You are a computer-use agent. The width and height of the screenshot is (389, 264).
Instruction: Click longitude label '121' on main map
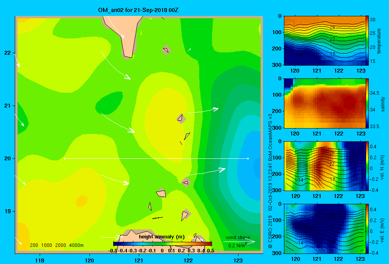pos(139,260)
